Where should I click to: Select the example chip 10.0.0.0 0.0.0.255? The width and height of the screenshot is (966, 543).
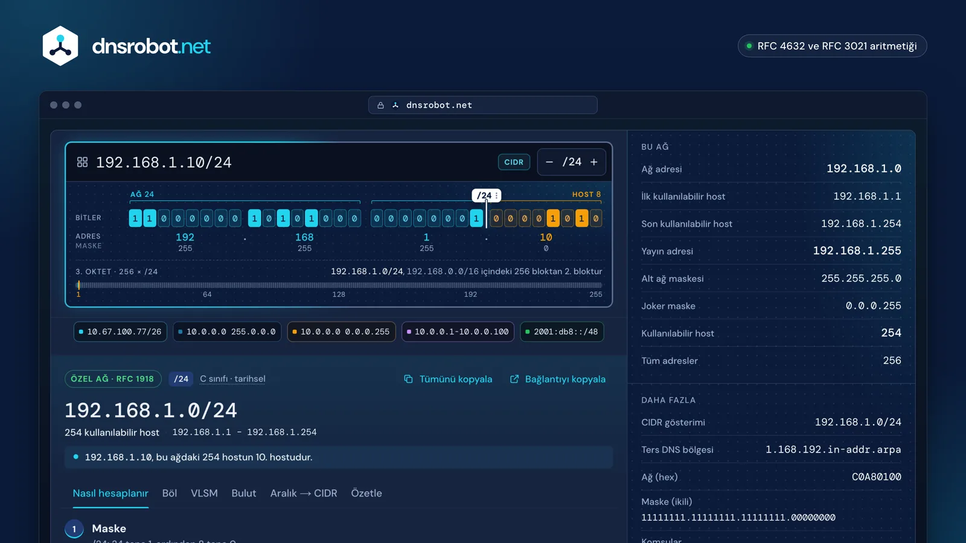341,332
